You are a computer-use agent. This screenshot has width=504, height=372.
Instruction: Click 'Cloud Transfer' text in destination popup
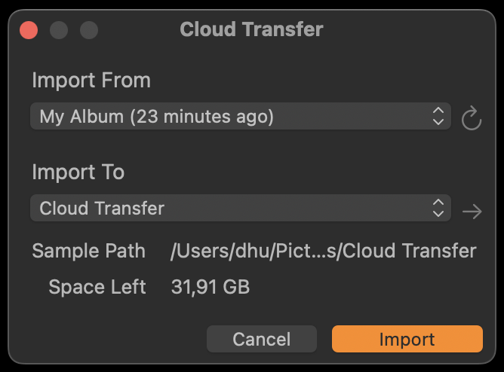point(102,208)
